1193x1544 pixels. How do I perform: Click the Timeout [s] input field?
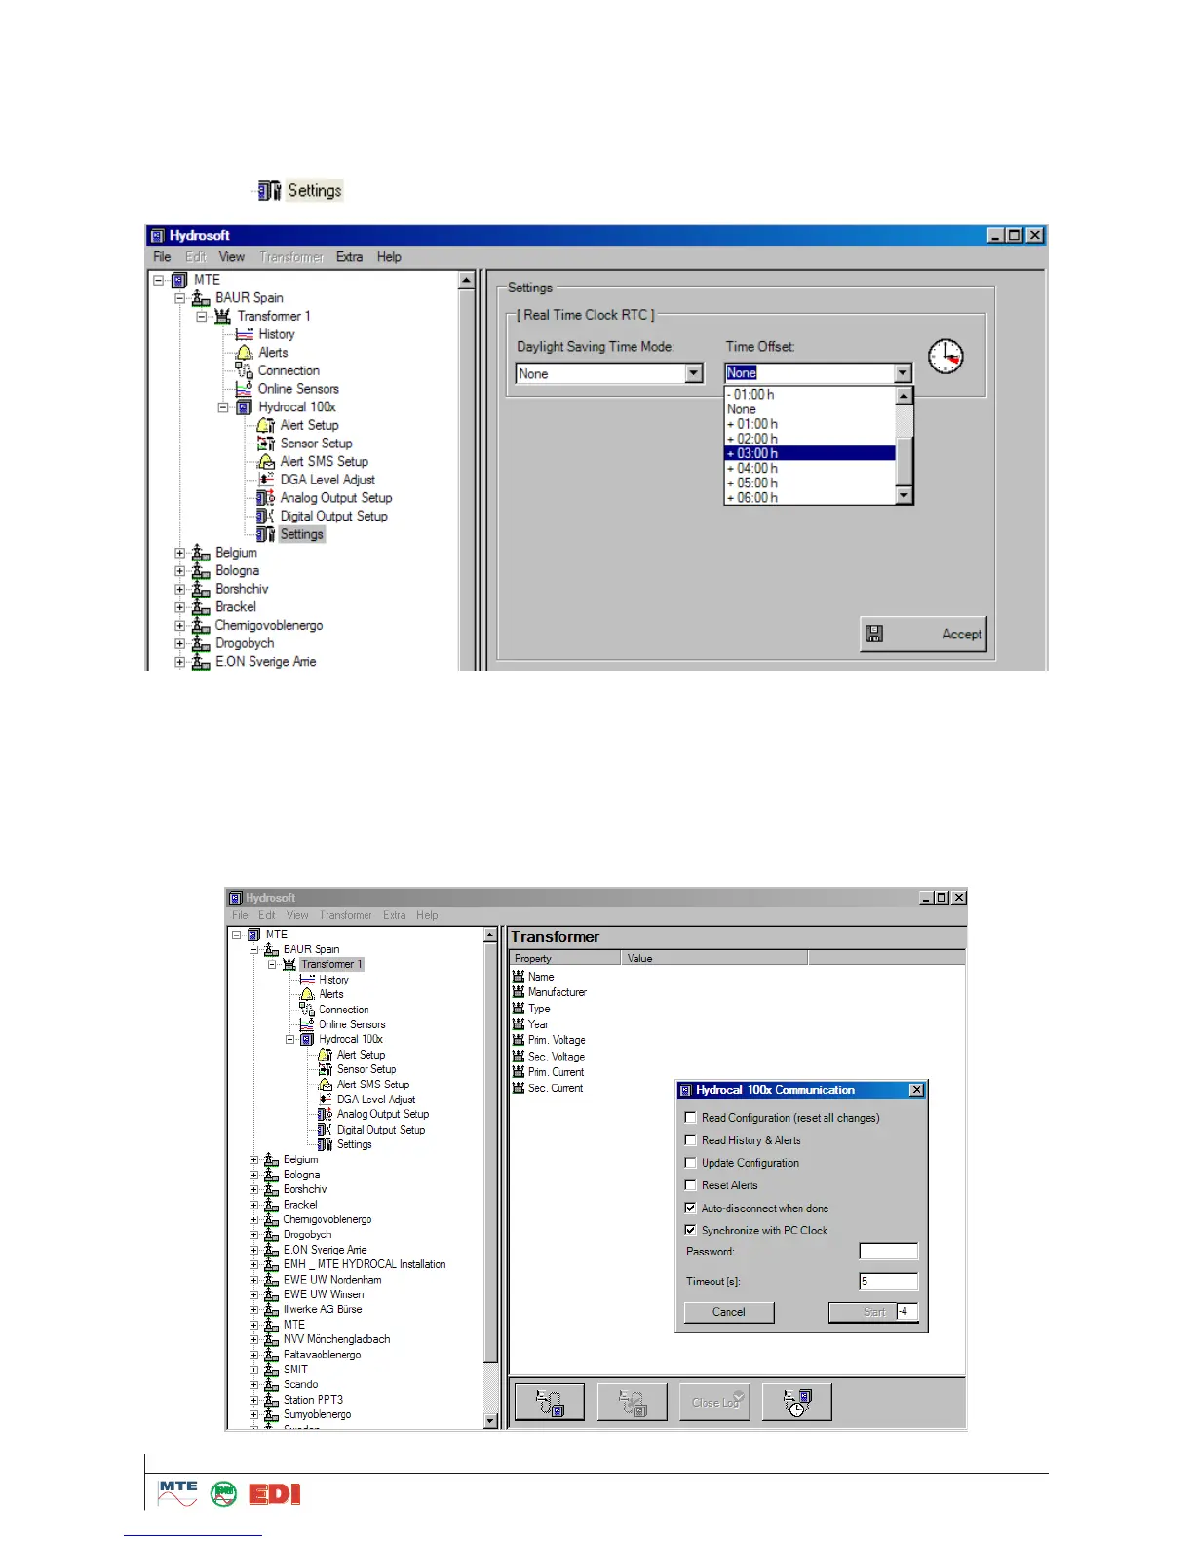click(x=888, y=1281)
